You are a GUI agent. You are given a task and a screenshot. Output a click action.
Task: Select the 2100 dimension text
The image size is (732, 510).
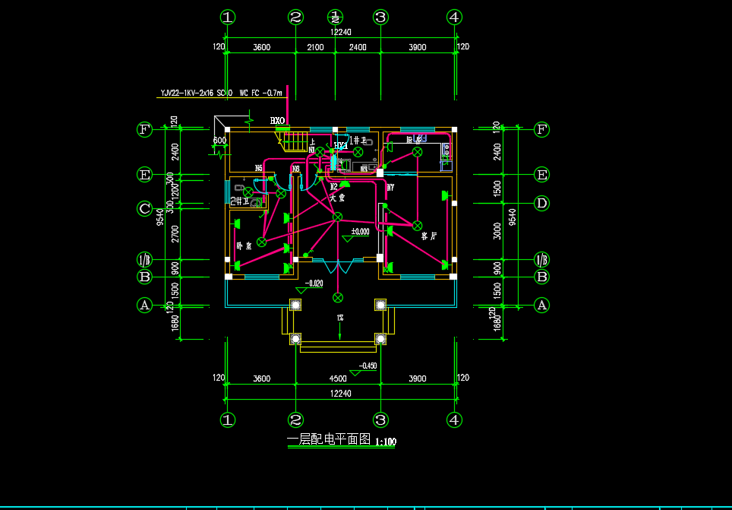coord(315,47)
